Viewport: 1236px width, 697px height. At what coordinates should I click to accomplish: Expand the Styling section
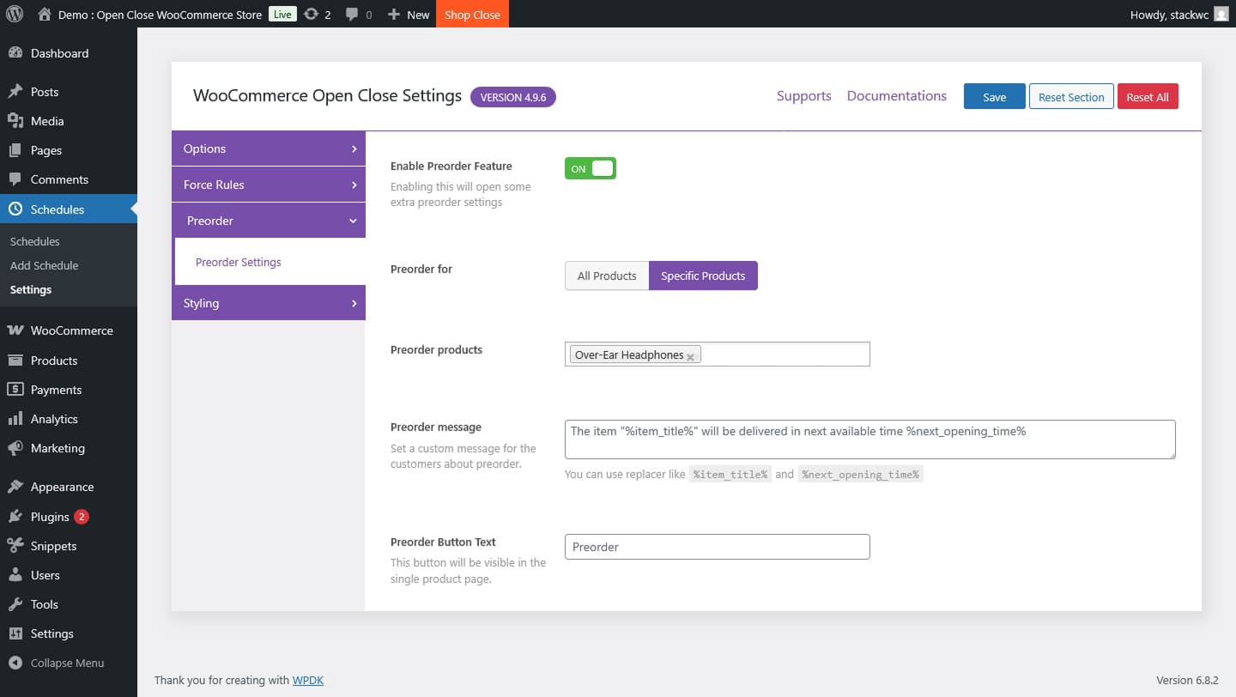[269, 303]
